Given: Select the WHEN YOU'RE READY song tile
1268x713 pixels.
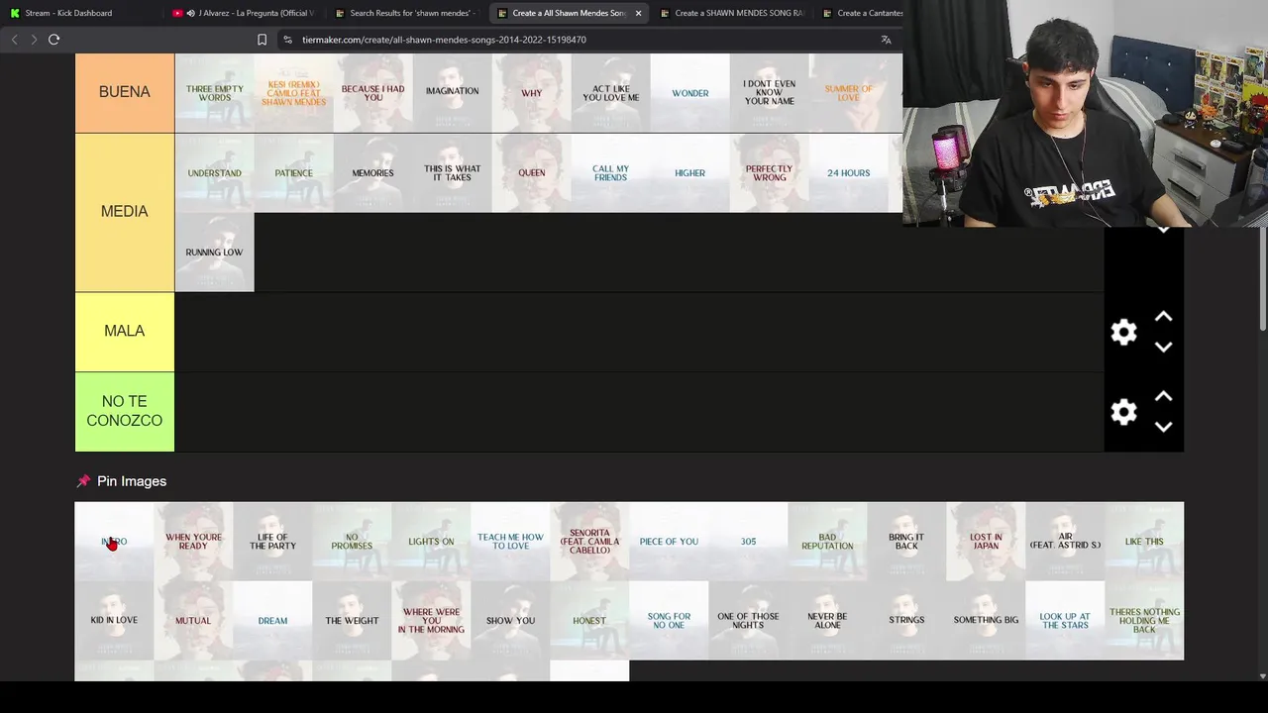Looking at the screenshot, I should point(193,542).
